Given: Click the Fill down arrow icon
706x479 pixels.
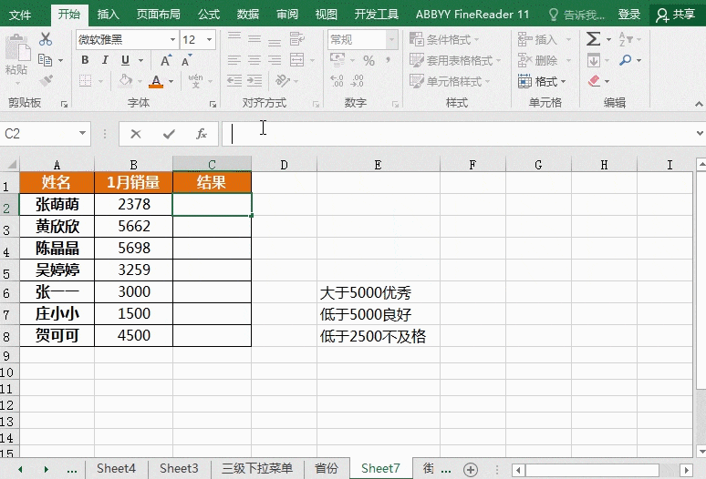Looking at the screenshot, I should 594,60.
